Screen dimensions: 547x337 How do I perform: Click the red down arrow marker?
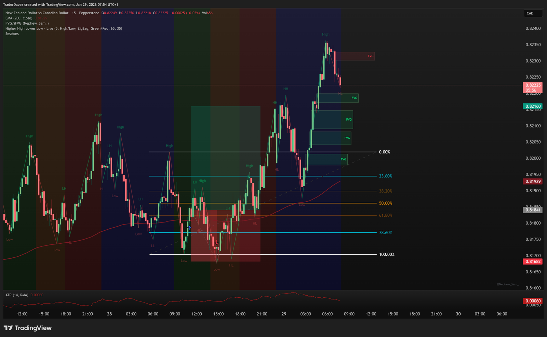[217, 242]
